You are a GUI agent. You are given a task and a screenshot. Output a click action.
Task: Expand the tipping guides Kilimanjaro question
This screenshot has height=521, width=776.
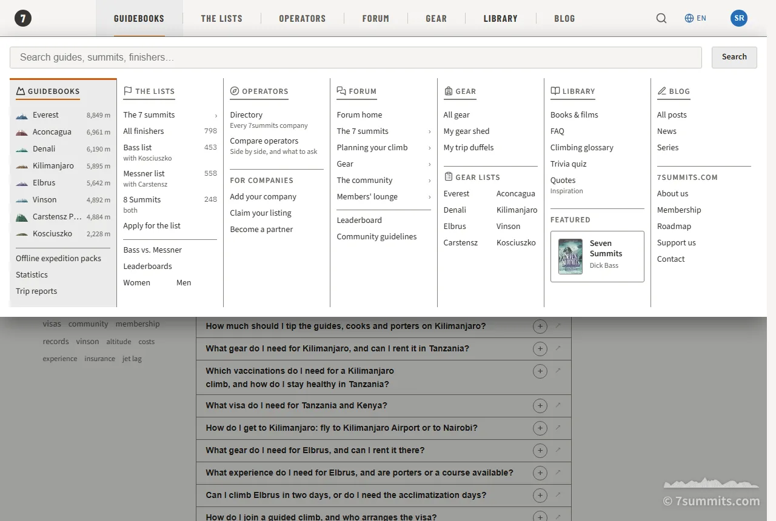click(x=540, y=327)
